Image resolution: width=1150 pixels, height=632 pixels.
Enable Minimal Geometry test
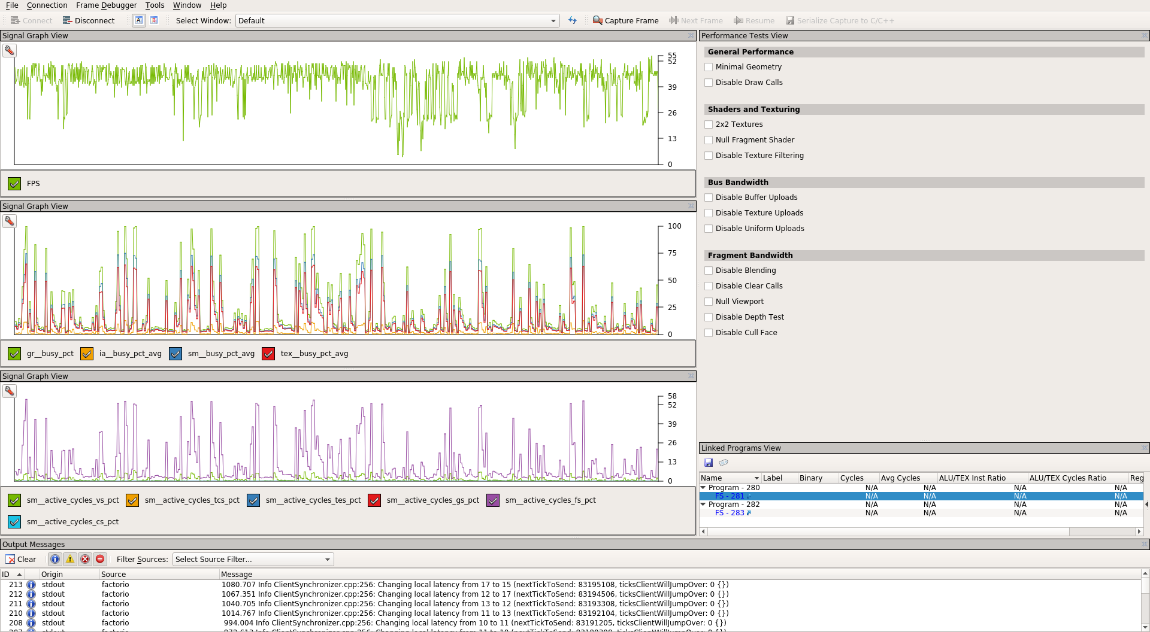[709, 67]
